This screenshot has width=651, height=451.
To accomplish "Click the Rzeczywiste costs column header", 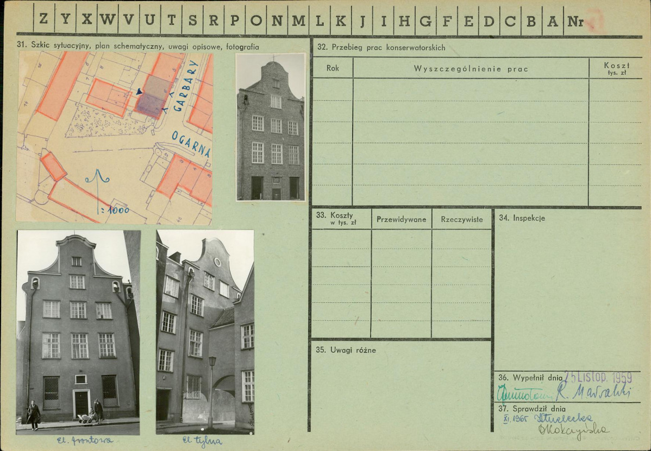I will coord(462,219).
